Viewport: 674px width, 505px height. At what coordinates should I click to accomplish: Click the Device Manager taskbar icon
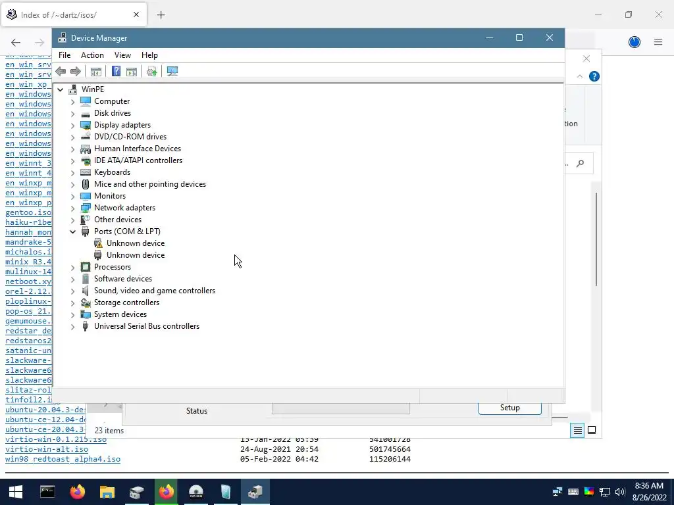pyautogui.click(x=255, y=492)
